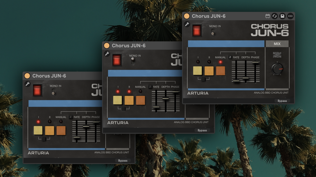316x177 pixels.
Task: Click the RATE slider handle in left window
Action: pyautogui.click(x=76, y=138)
